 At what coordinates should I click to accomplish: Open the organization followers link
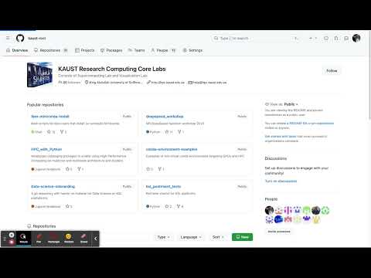70,83
